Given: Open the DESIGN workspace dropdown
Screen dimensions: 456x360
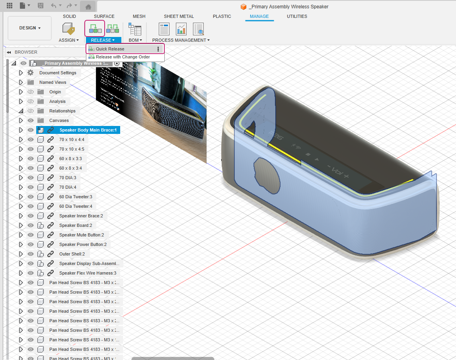Looking at the screenshot, I should [x=30, y=28].
